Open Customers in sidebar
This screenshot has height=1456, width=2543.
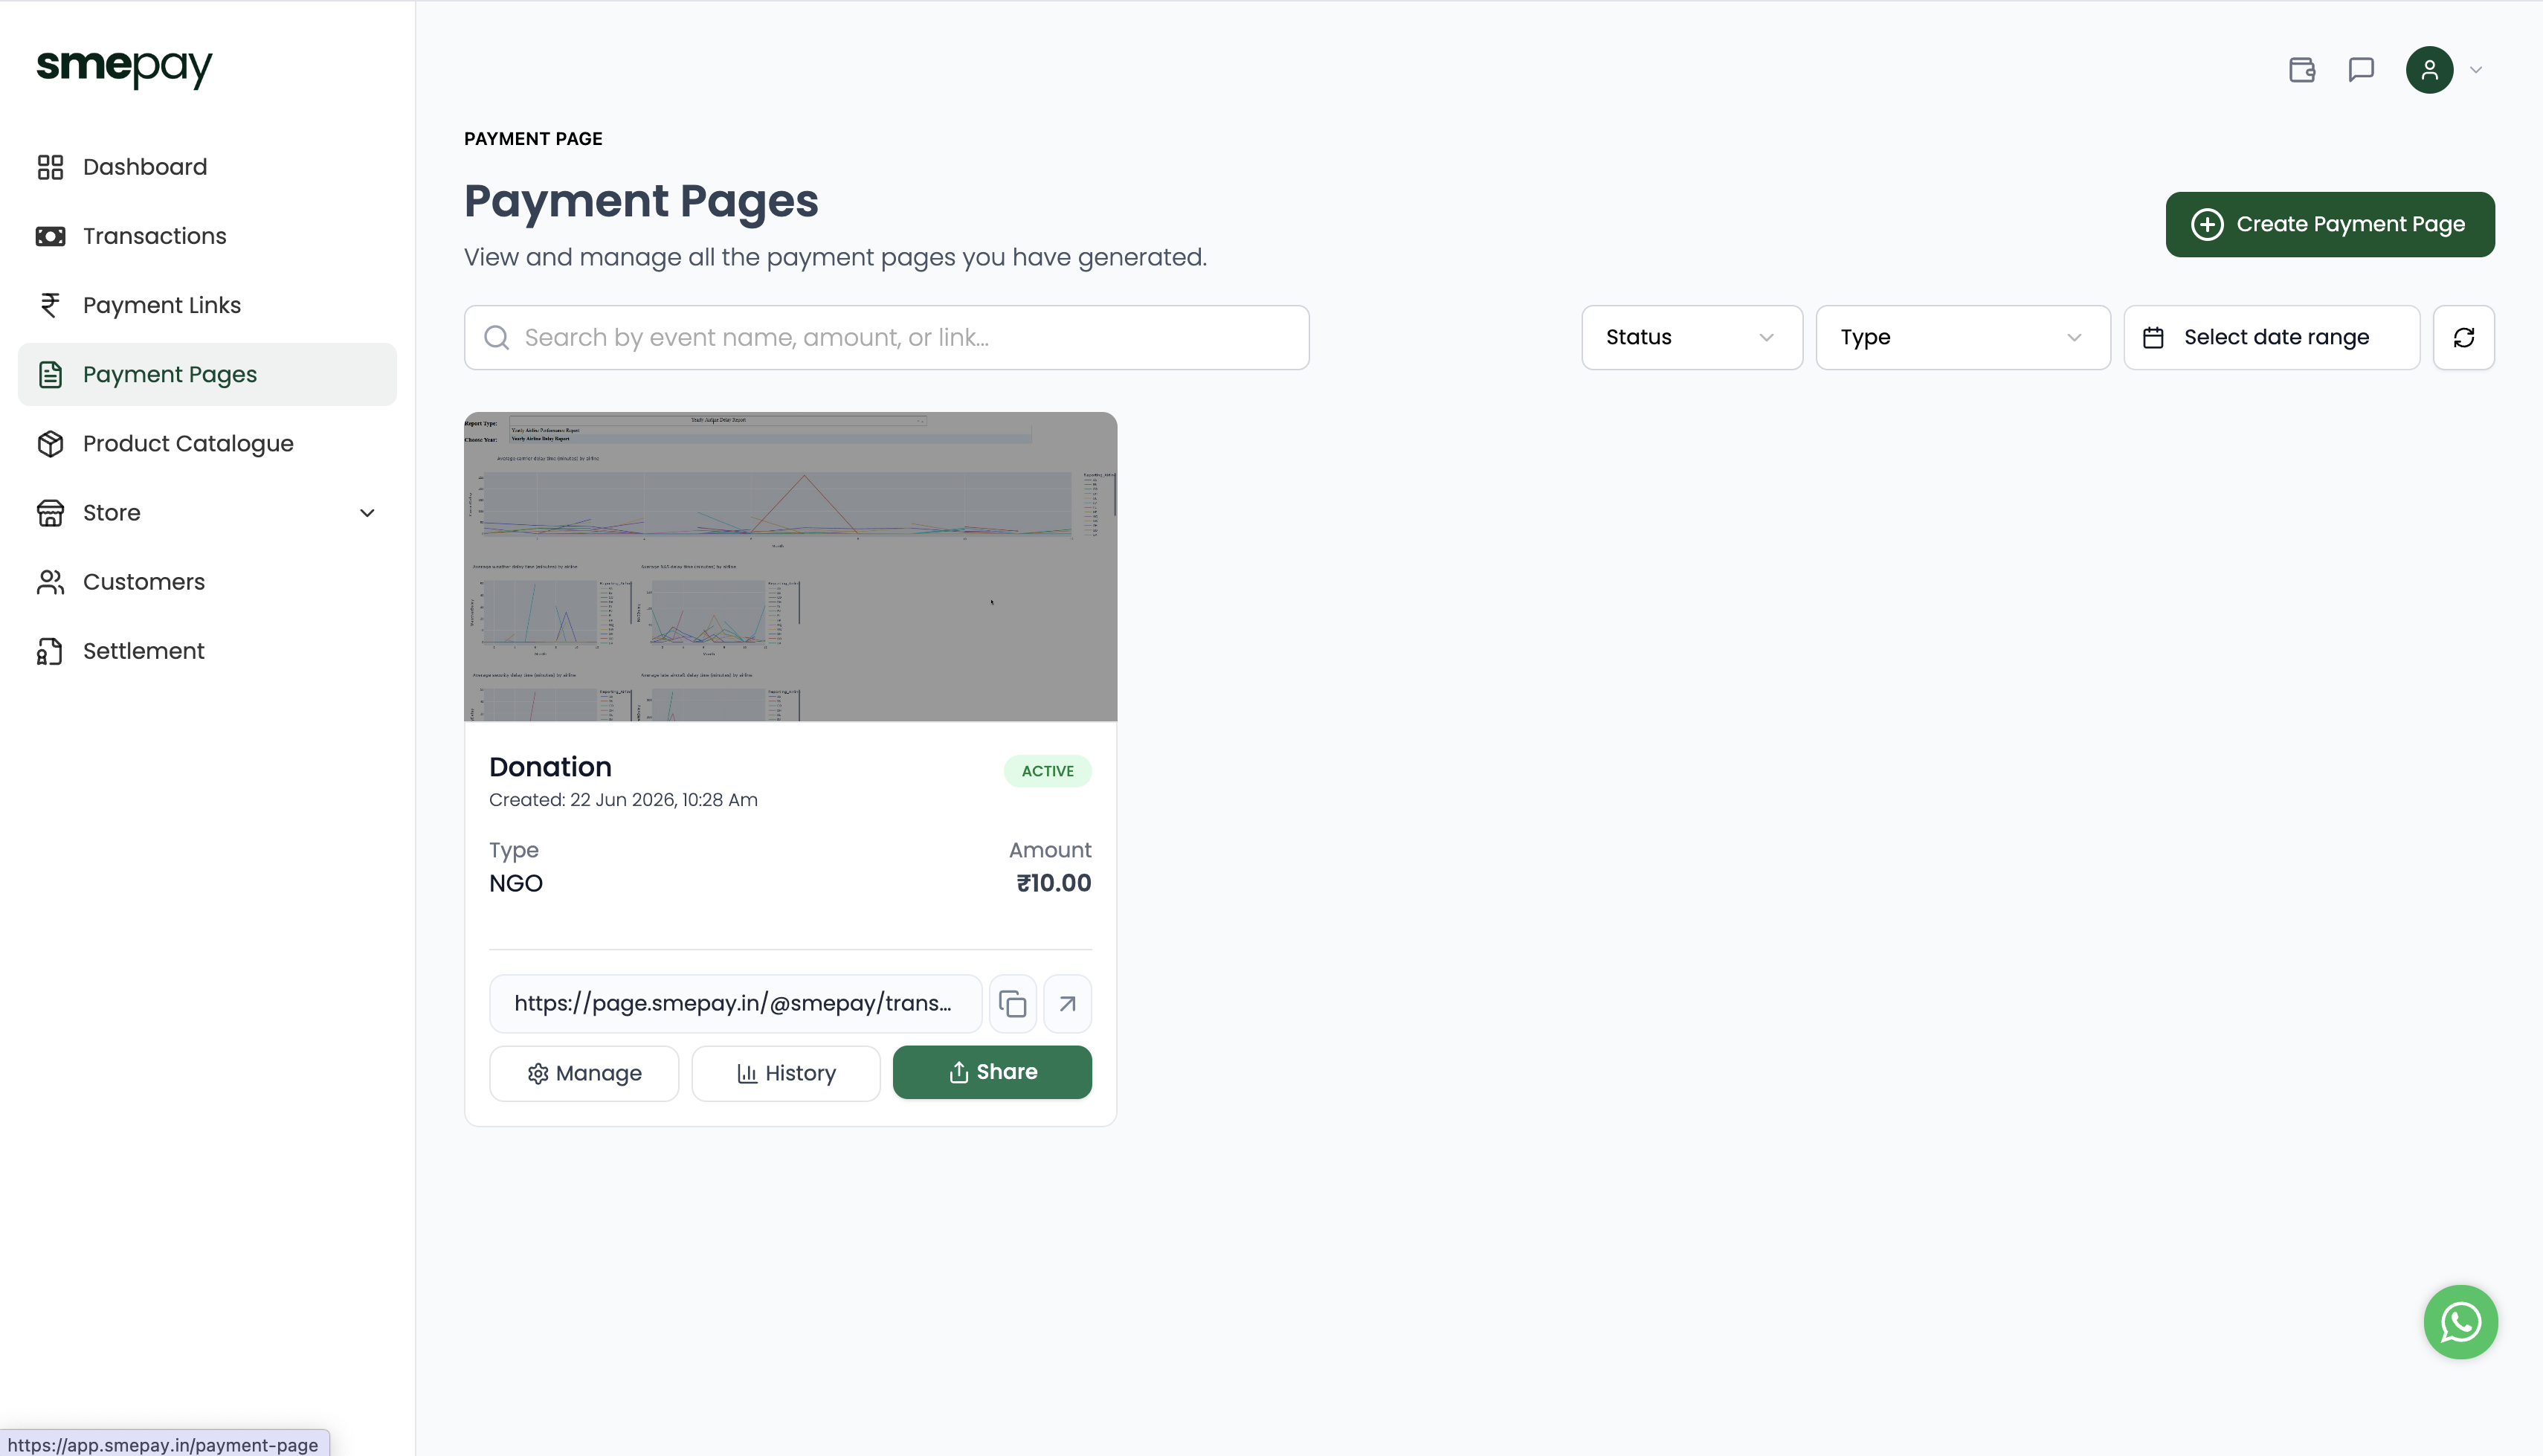207,582
